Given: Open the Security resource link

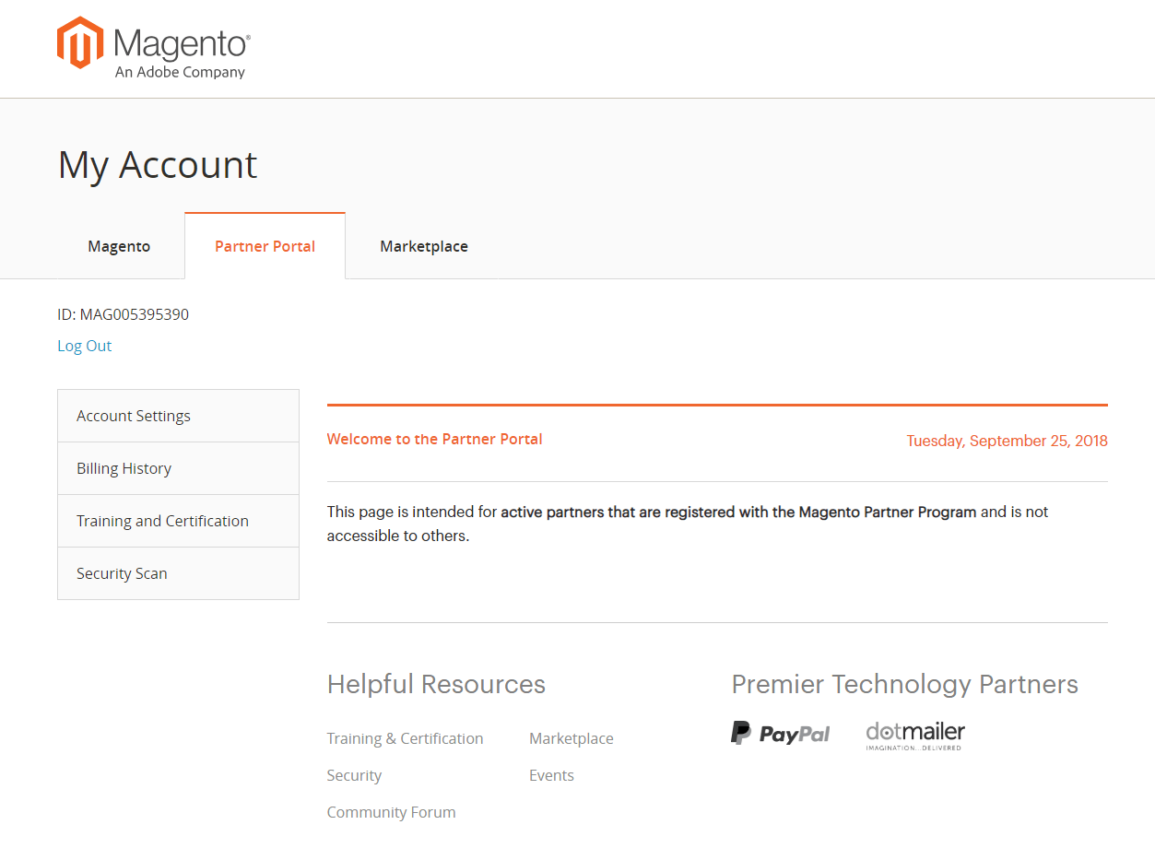Looking at the screenshot, I should pos(354,775).
